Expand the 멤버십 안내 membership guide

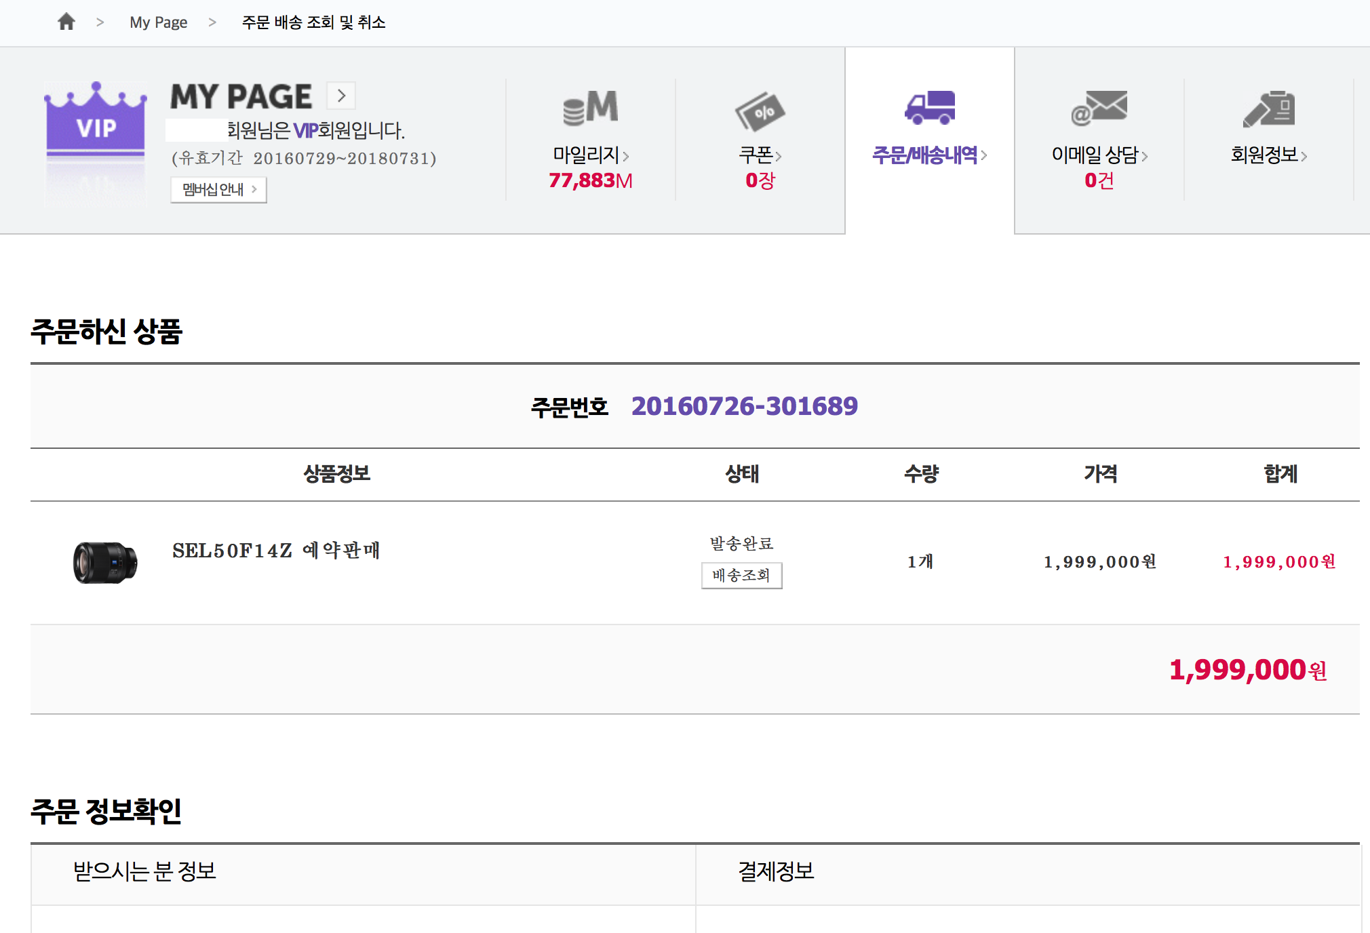218,190
